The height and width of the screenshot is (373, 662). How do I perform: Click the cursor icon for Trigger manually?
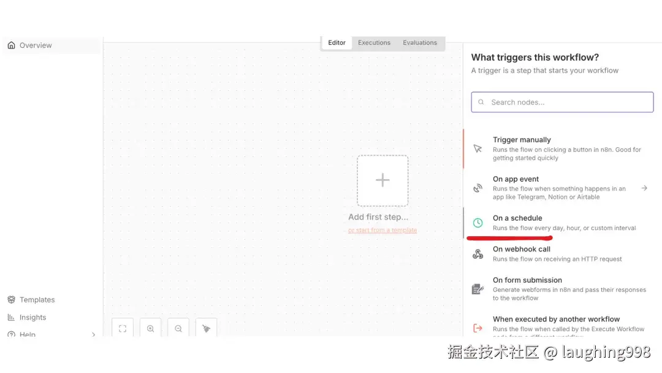click(x=477, y=148)
